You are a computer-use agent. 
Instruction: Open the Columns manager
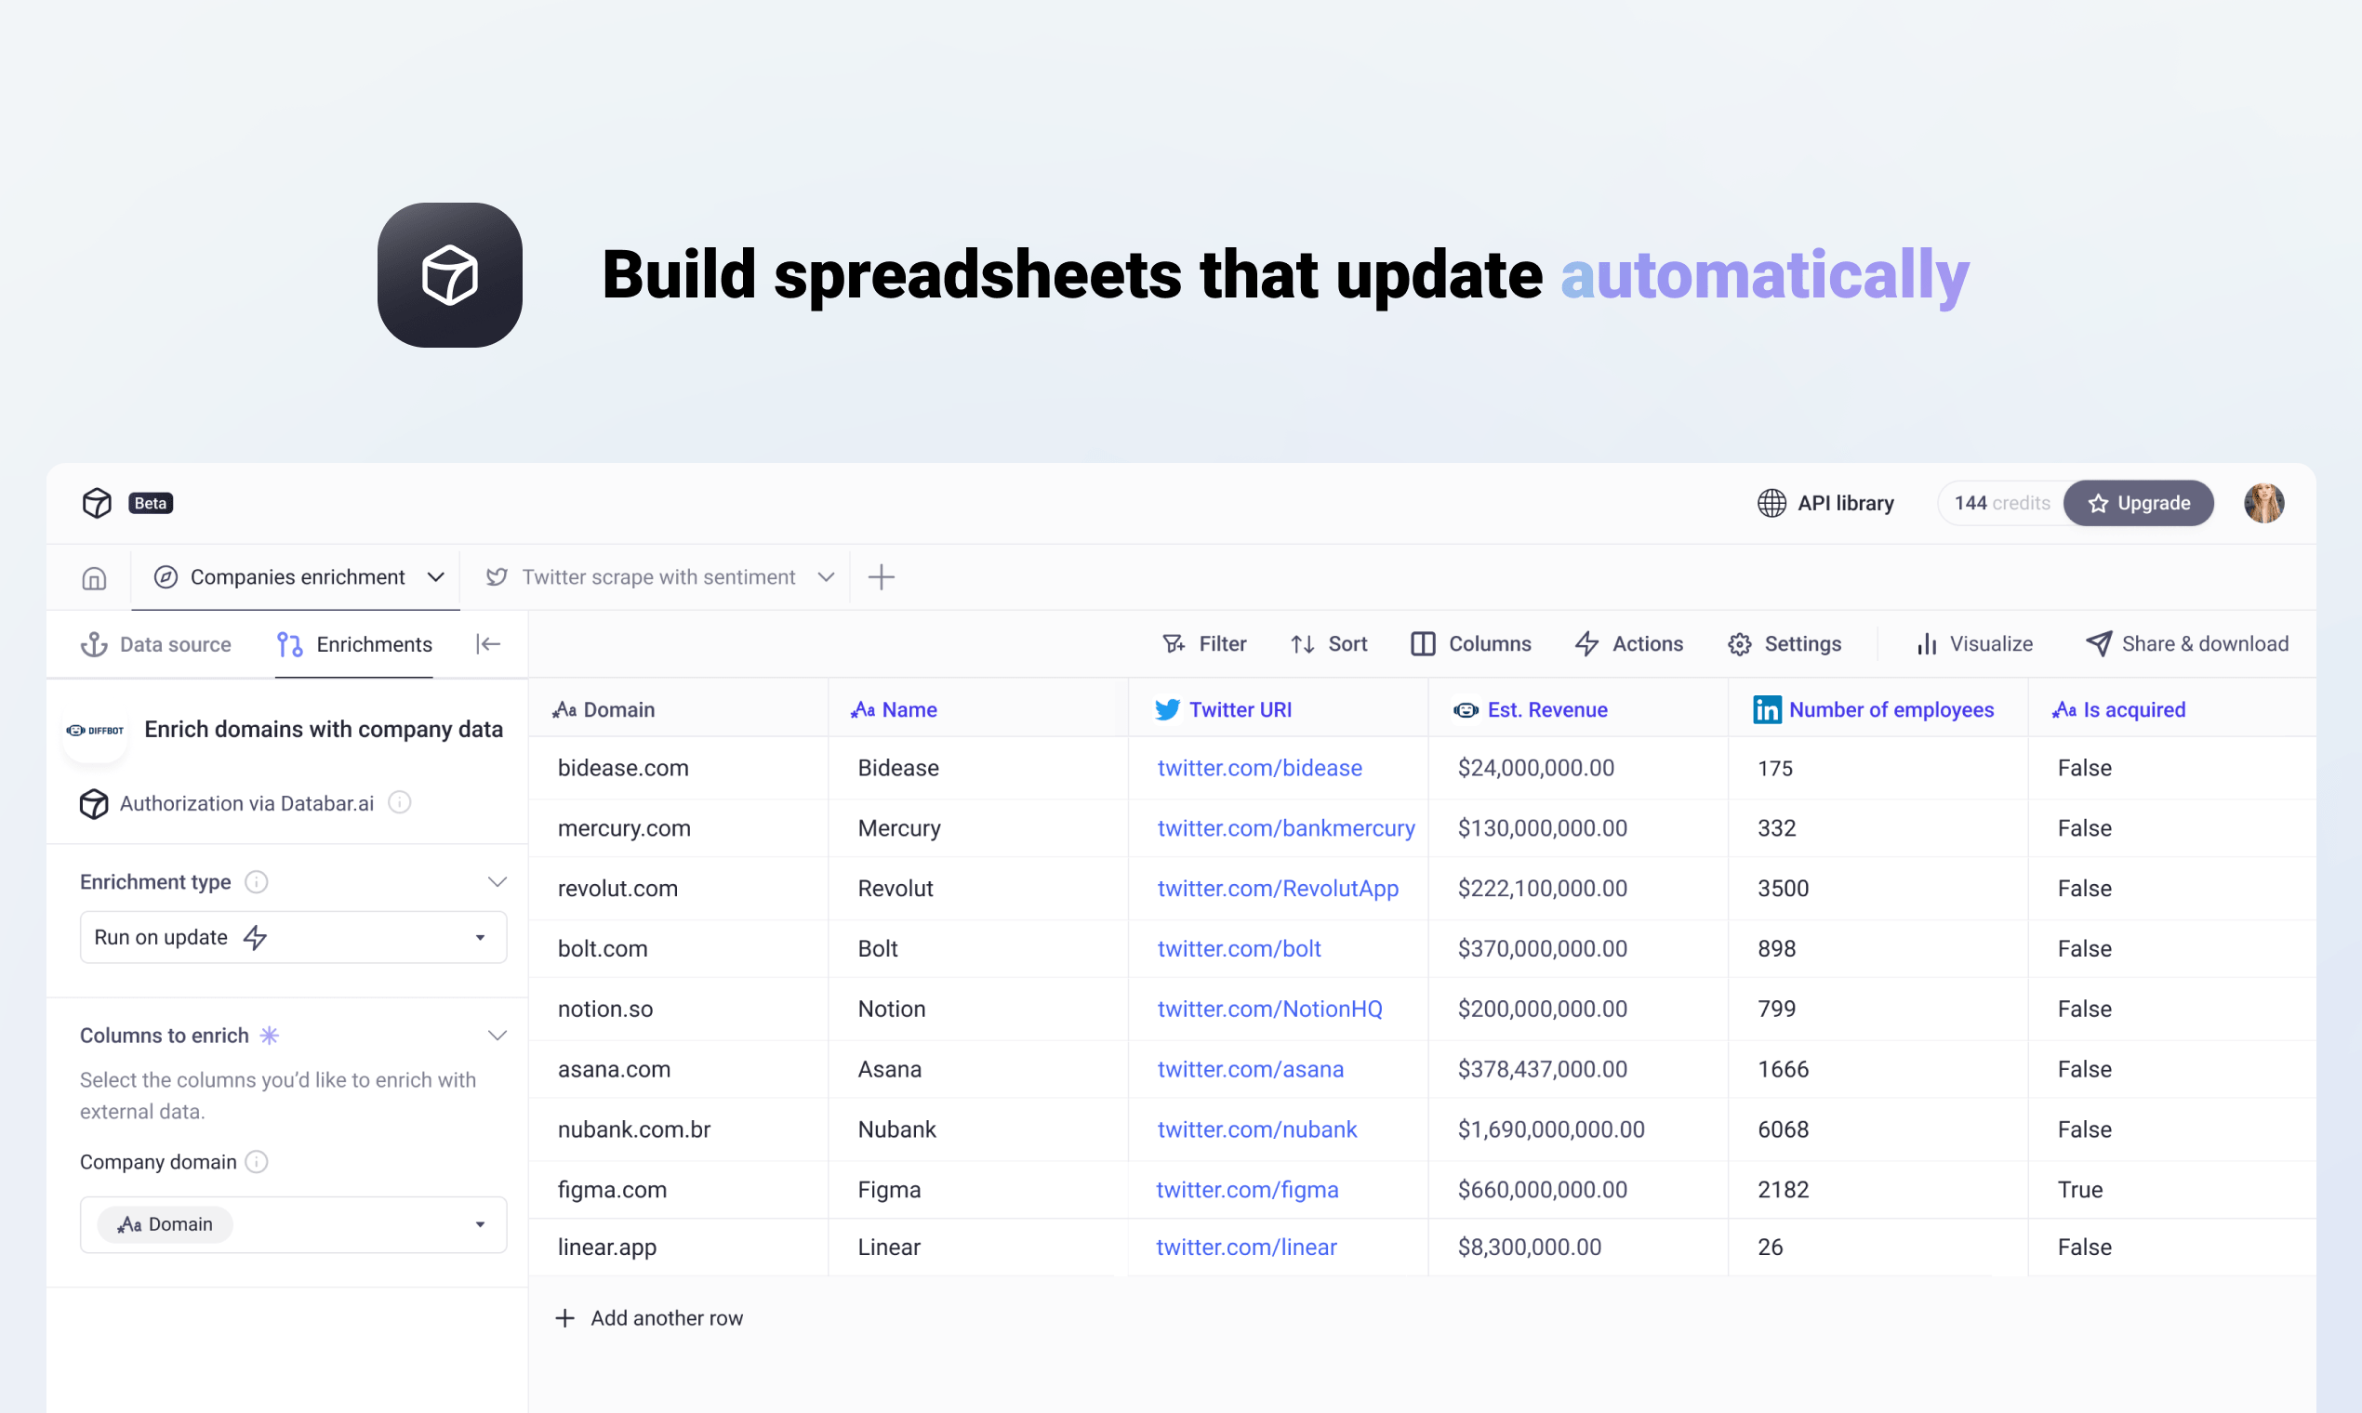coord(1469,643)
